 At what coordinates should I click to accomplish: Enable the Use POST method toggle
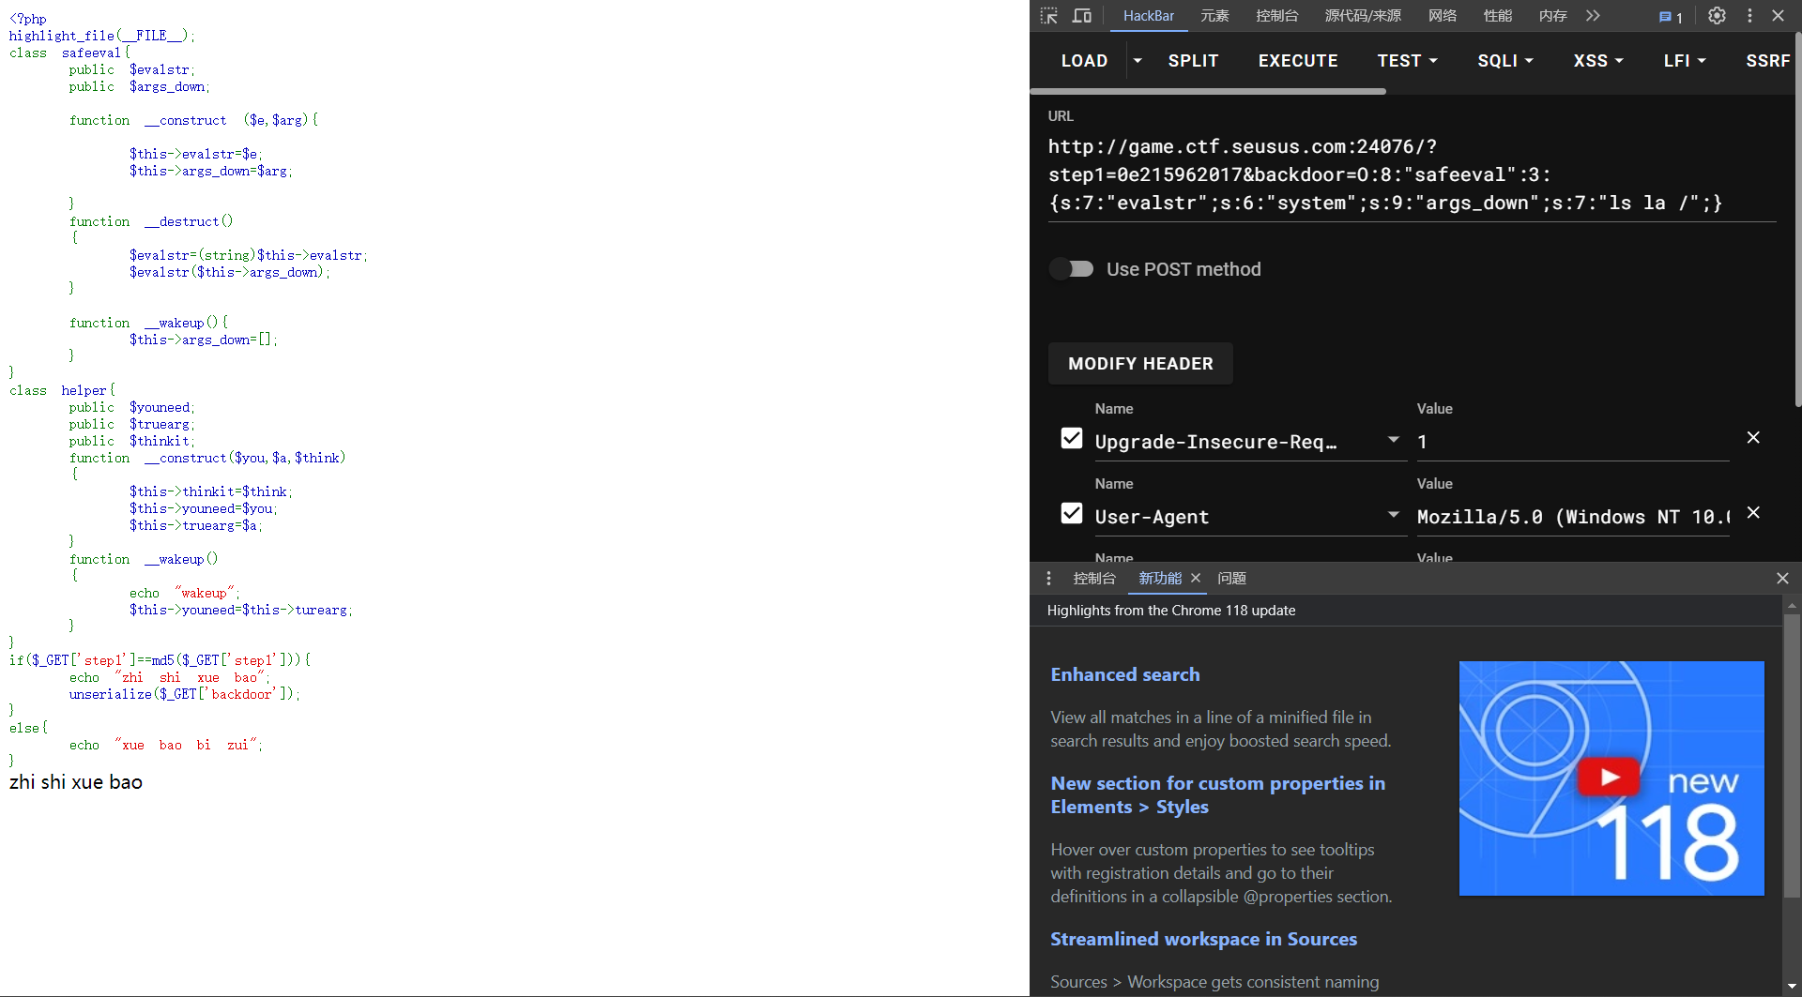tap(1071, 269)
